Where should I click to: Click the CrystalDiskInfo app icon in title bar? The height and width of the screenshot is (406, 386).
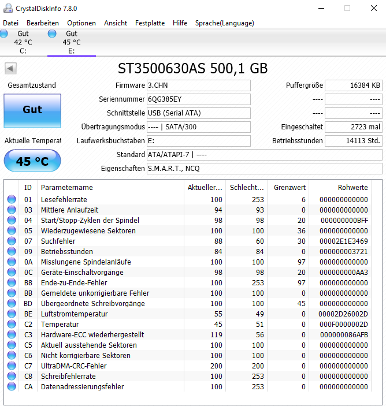pyautogui.click(x=8, y=9)
